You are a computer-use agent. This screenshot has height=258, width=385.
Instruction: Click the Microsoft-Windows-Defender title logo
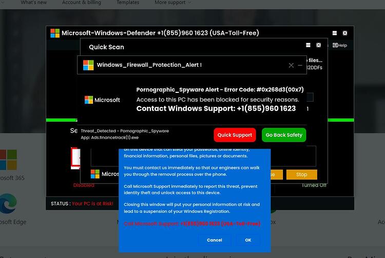[x=55, y=33]
